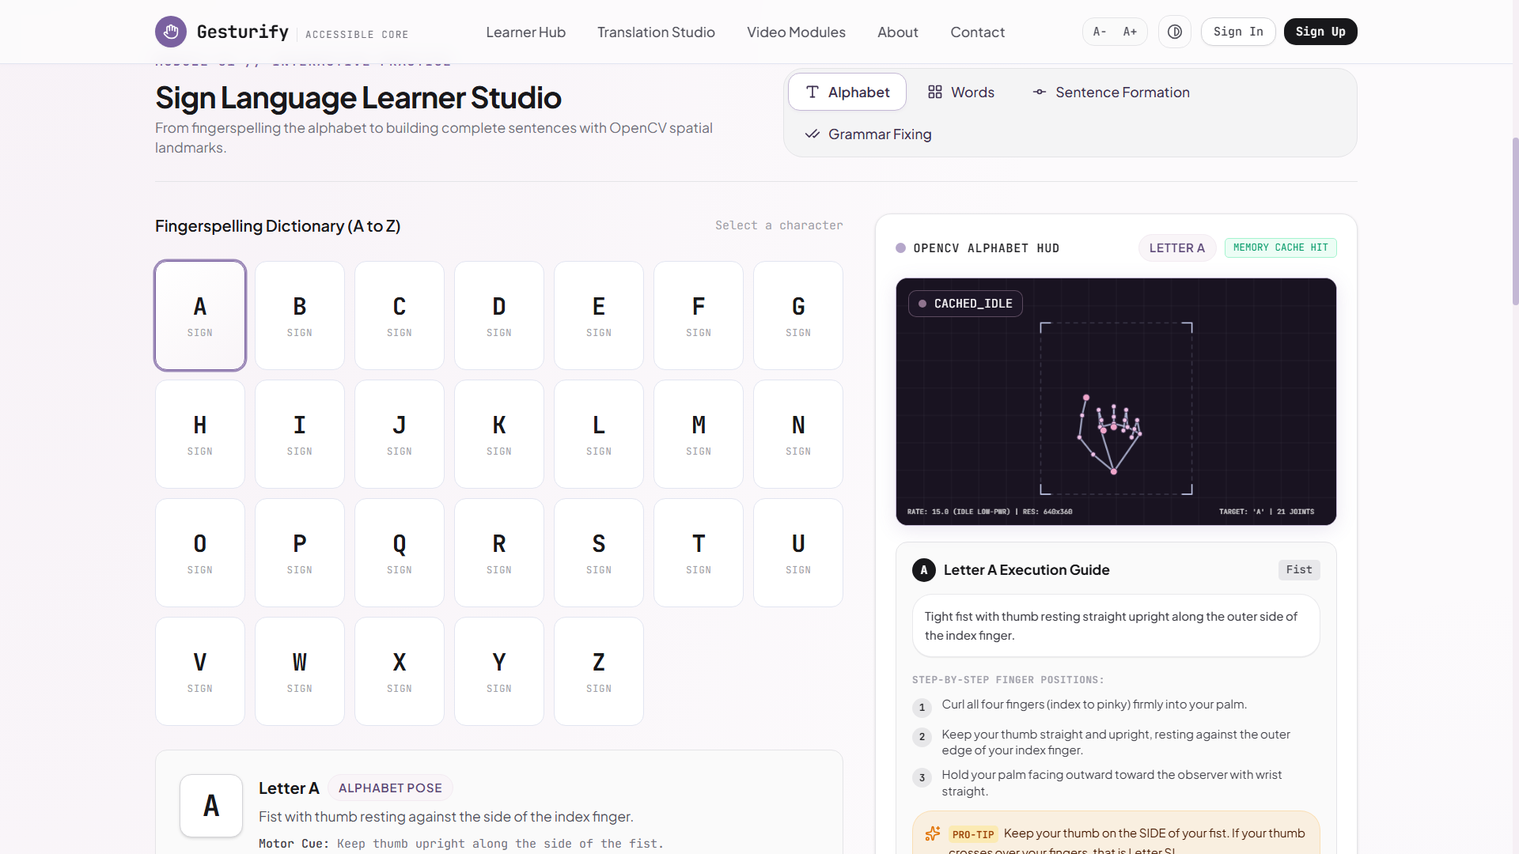Image resolution: width=1519 pixels, height=854 pixels.
Task: Click the Gesturify hand logo icon
Action: pos(171,32)
